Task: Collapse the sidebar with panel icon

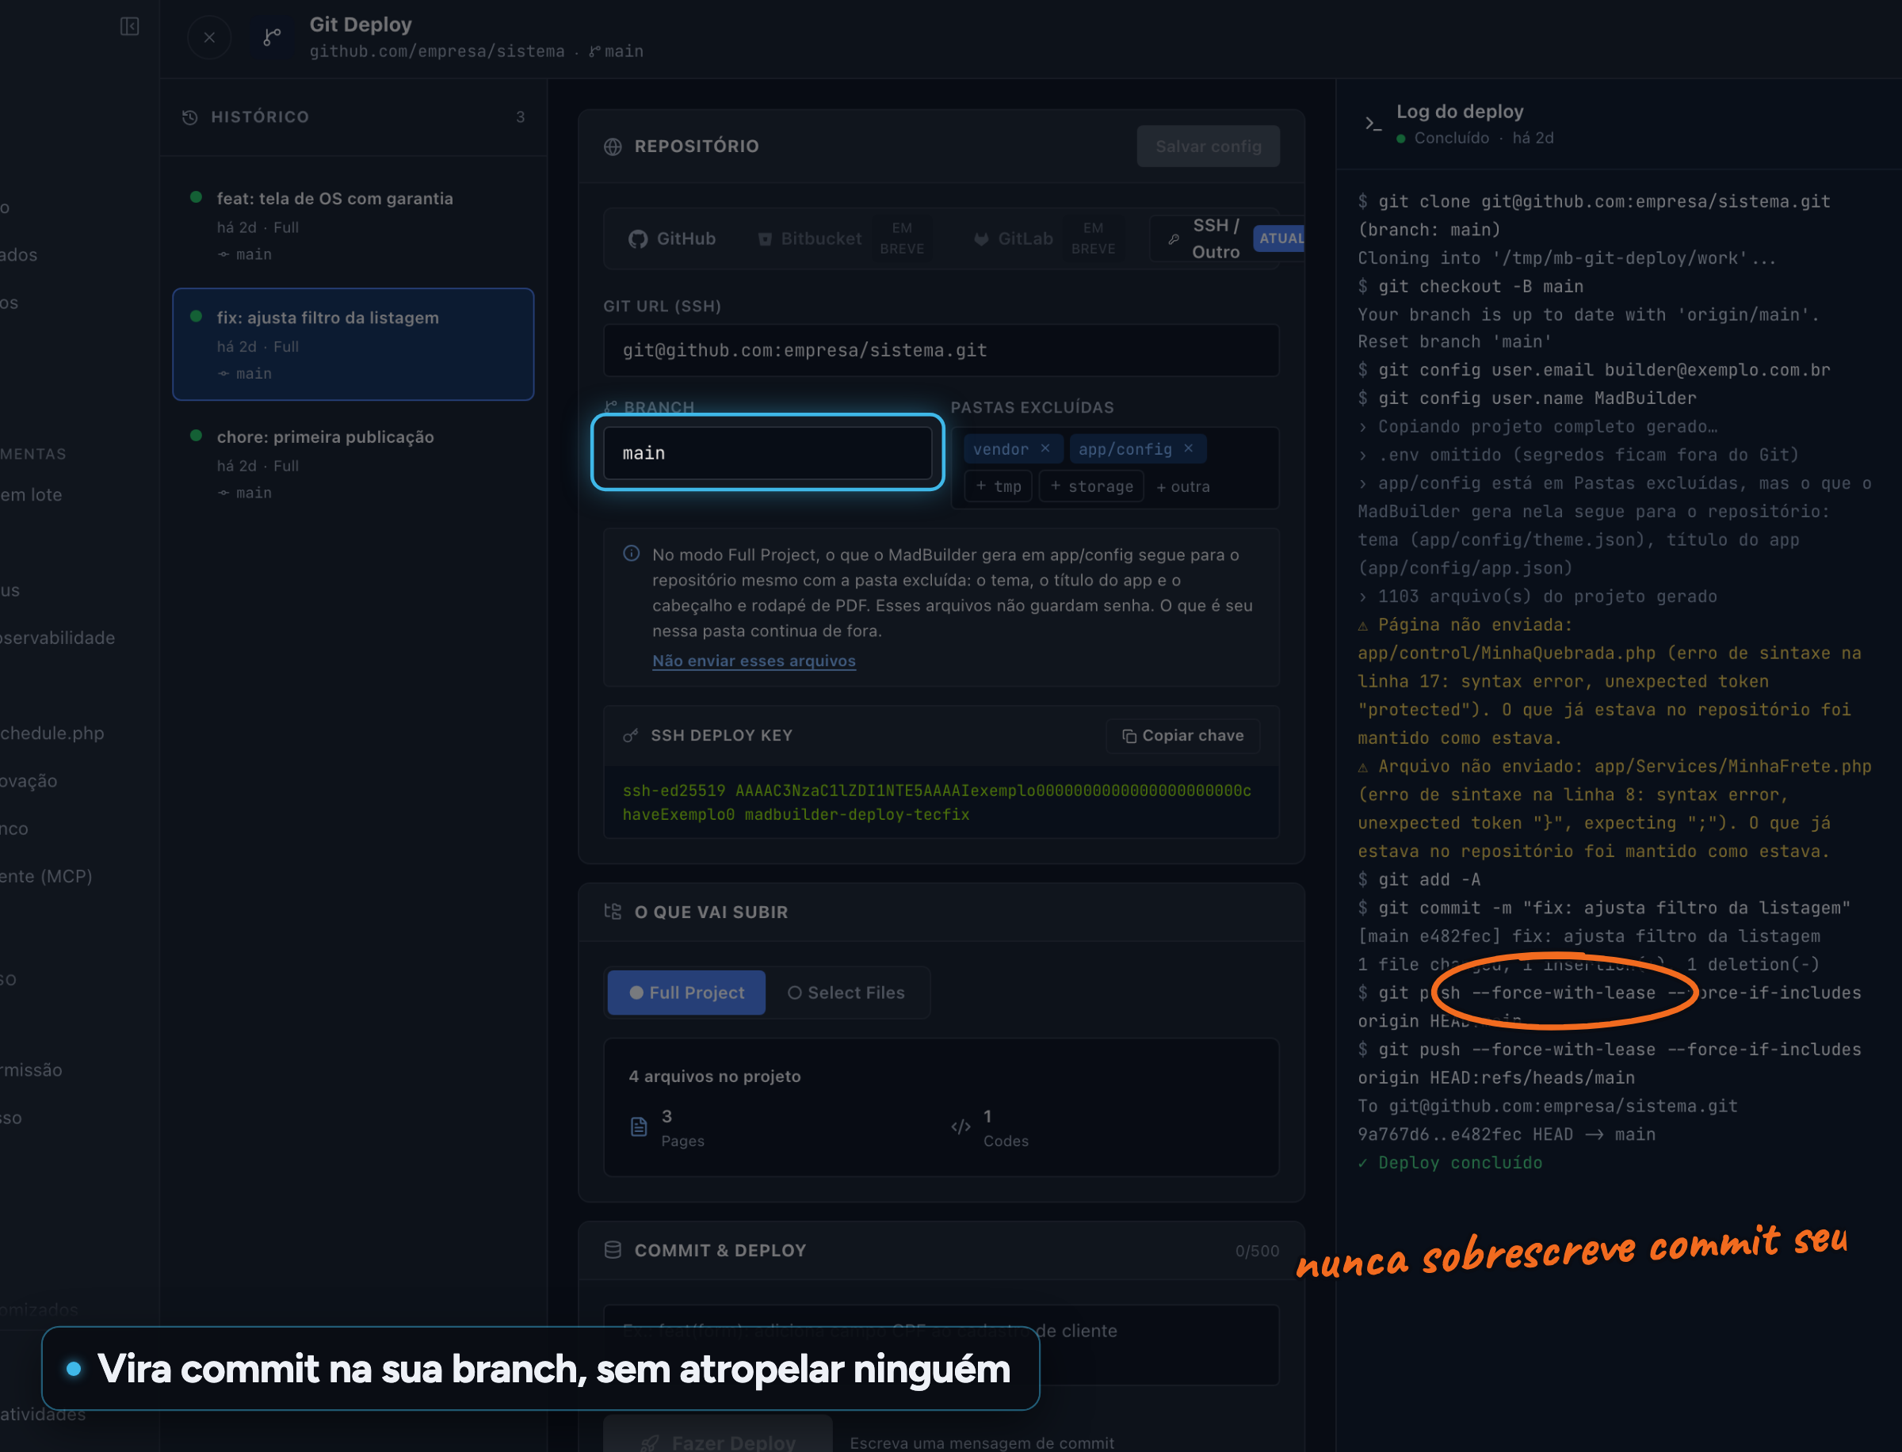Action: 130,27
